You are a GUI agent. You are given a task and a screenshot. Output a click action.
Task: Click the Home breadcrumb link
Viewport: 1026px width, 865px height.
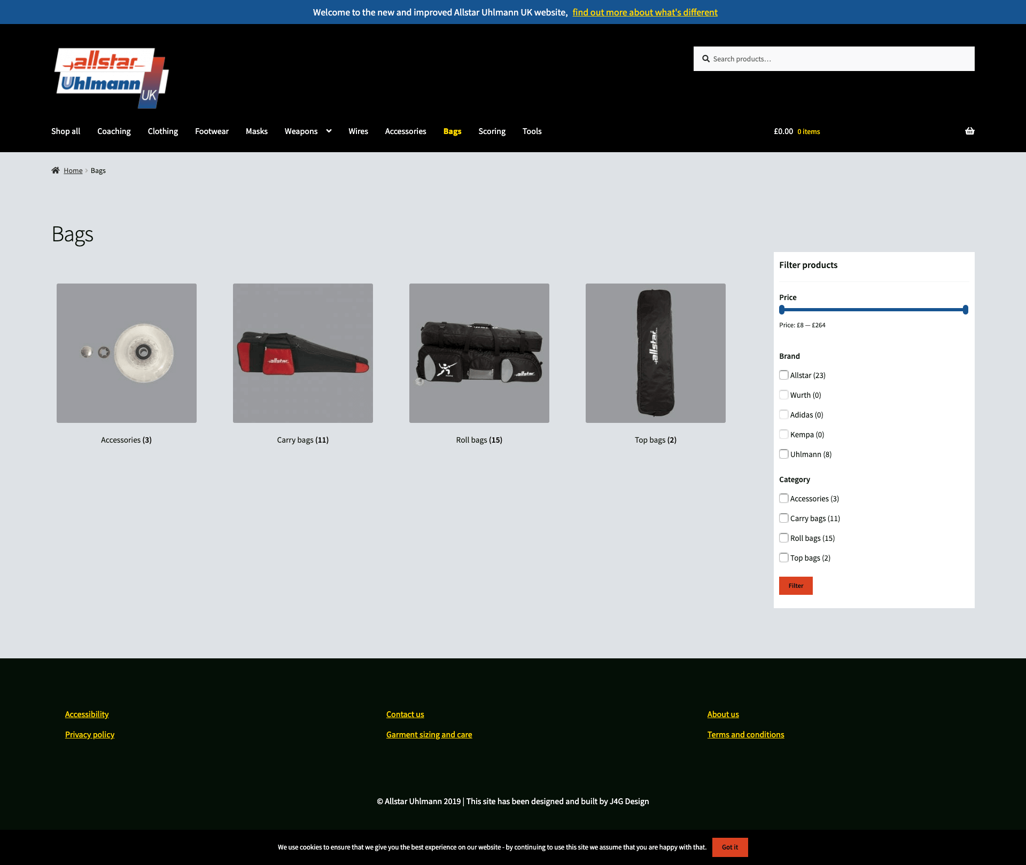tap(73, 171)
